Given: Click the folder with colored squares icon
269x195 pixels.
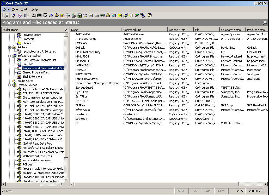Looking at the screenshot, I should (63, 15).
